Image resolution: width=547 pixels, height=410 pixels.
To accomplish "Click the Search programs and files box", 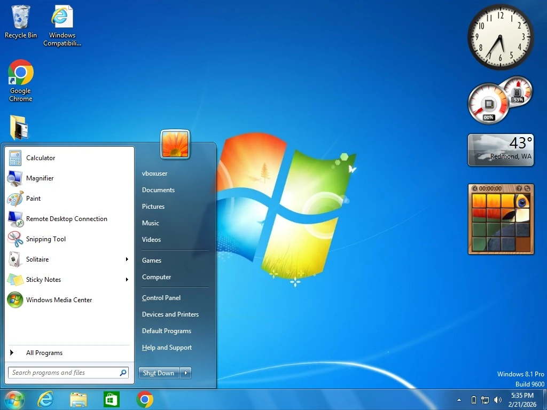I will [63, 373].
